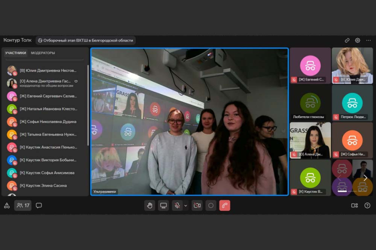Open help via the question mark icon

(367, 205)
